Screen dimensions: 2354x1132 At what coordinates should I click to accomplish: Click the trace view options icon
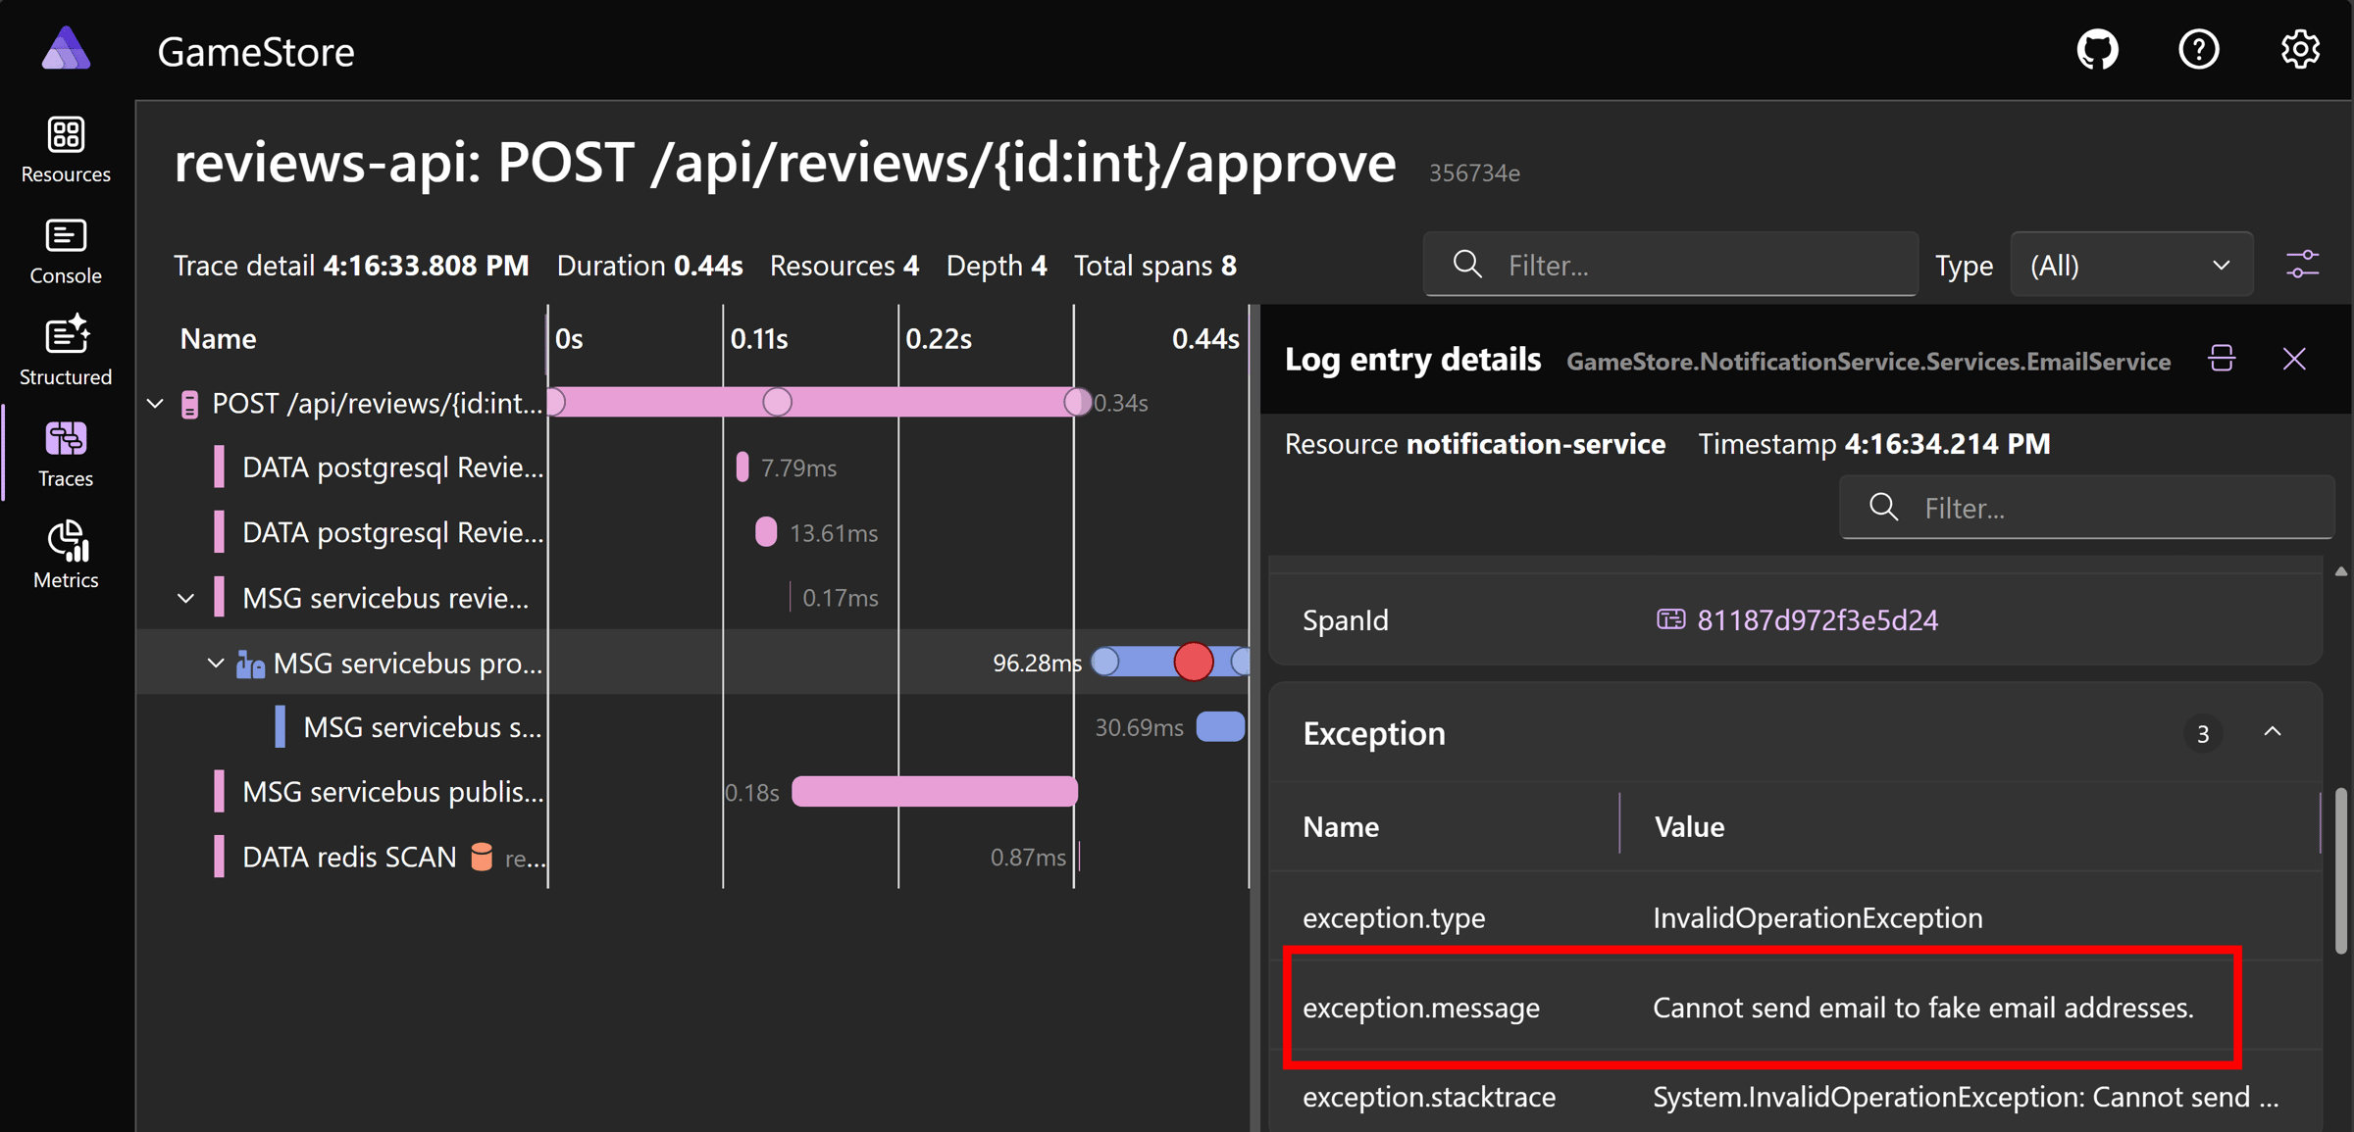[x=2301, y=266]
